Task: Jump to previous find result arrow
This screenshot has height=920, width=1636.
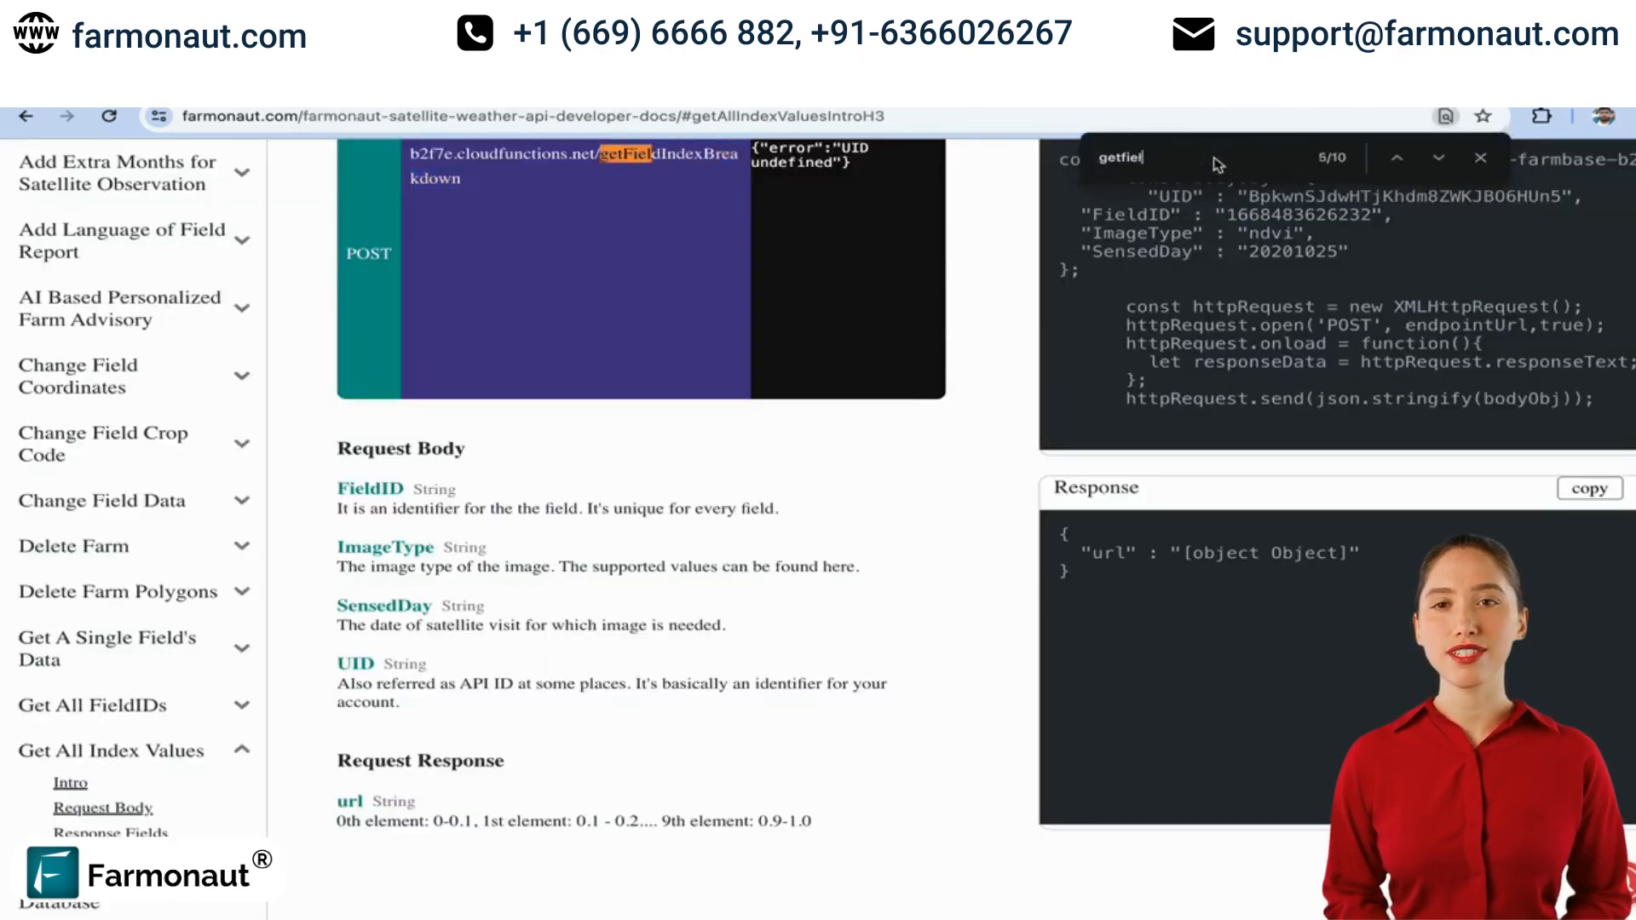Action: (x=1397, y=158)
